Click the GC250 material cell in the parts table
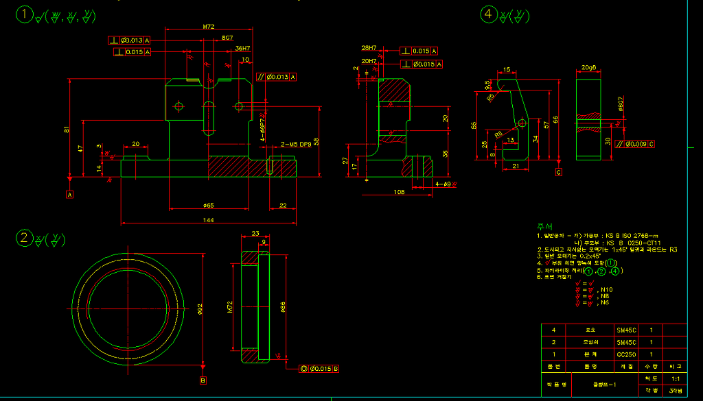This screenshot has width=703, height=401. point(626,354)
